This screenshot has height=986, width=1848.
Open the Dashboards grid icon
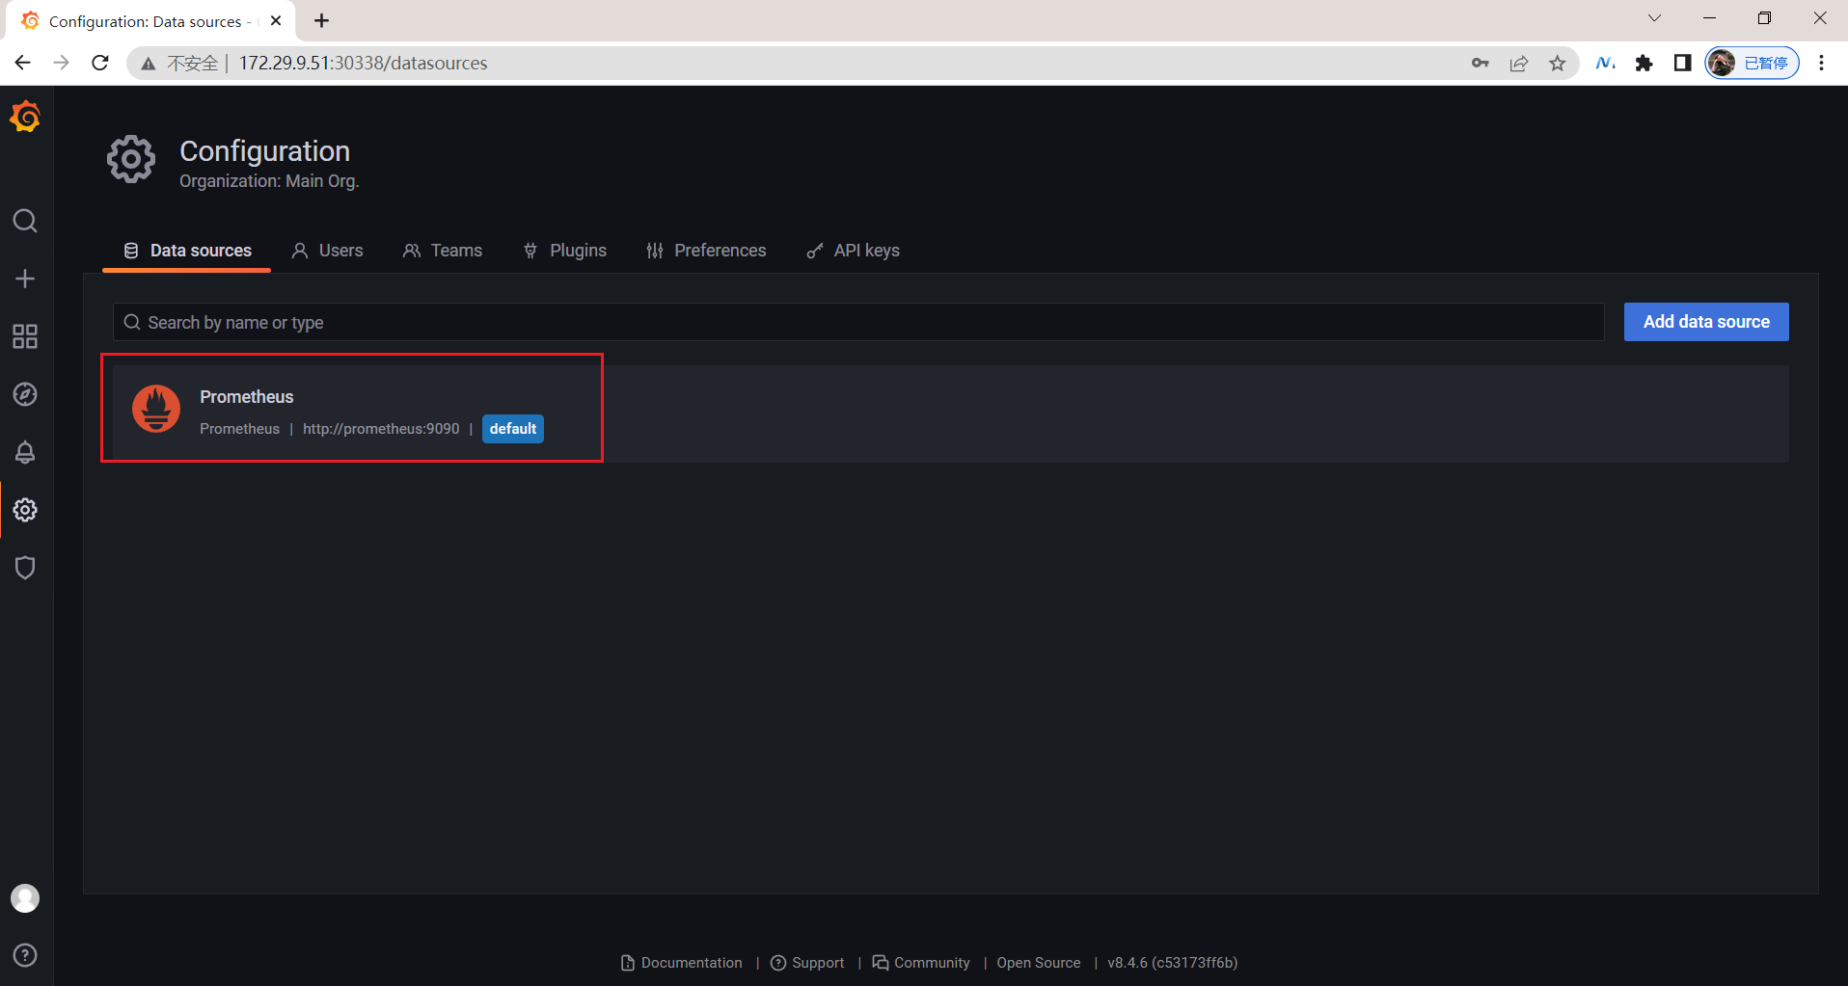[25, 336]
